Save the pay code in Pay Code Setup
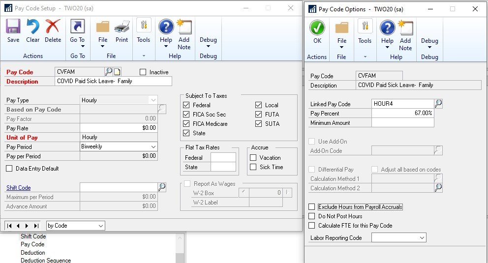 (13, 31)
